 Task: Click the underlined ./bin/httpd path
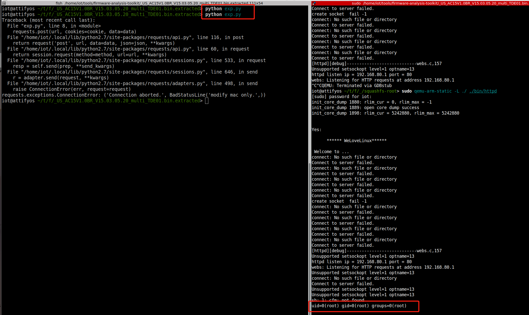(x=483, y=91)
